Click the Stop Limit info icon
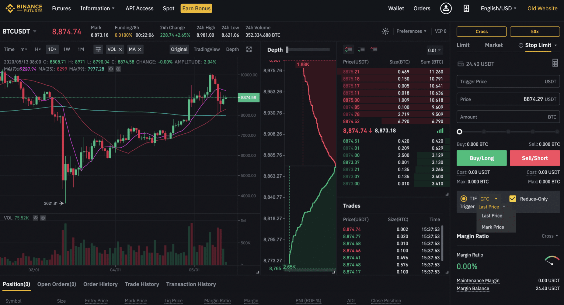 point(520,45)
